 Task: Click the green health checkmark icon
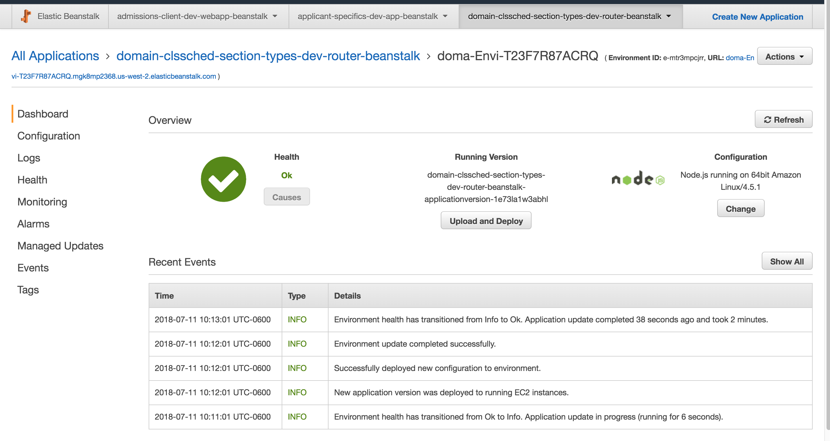click(223, 179)
